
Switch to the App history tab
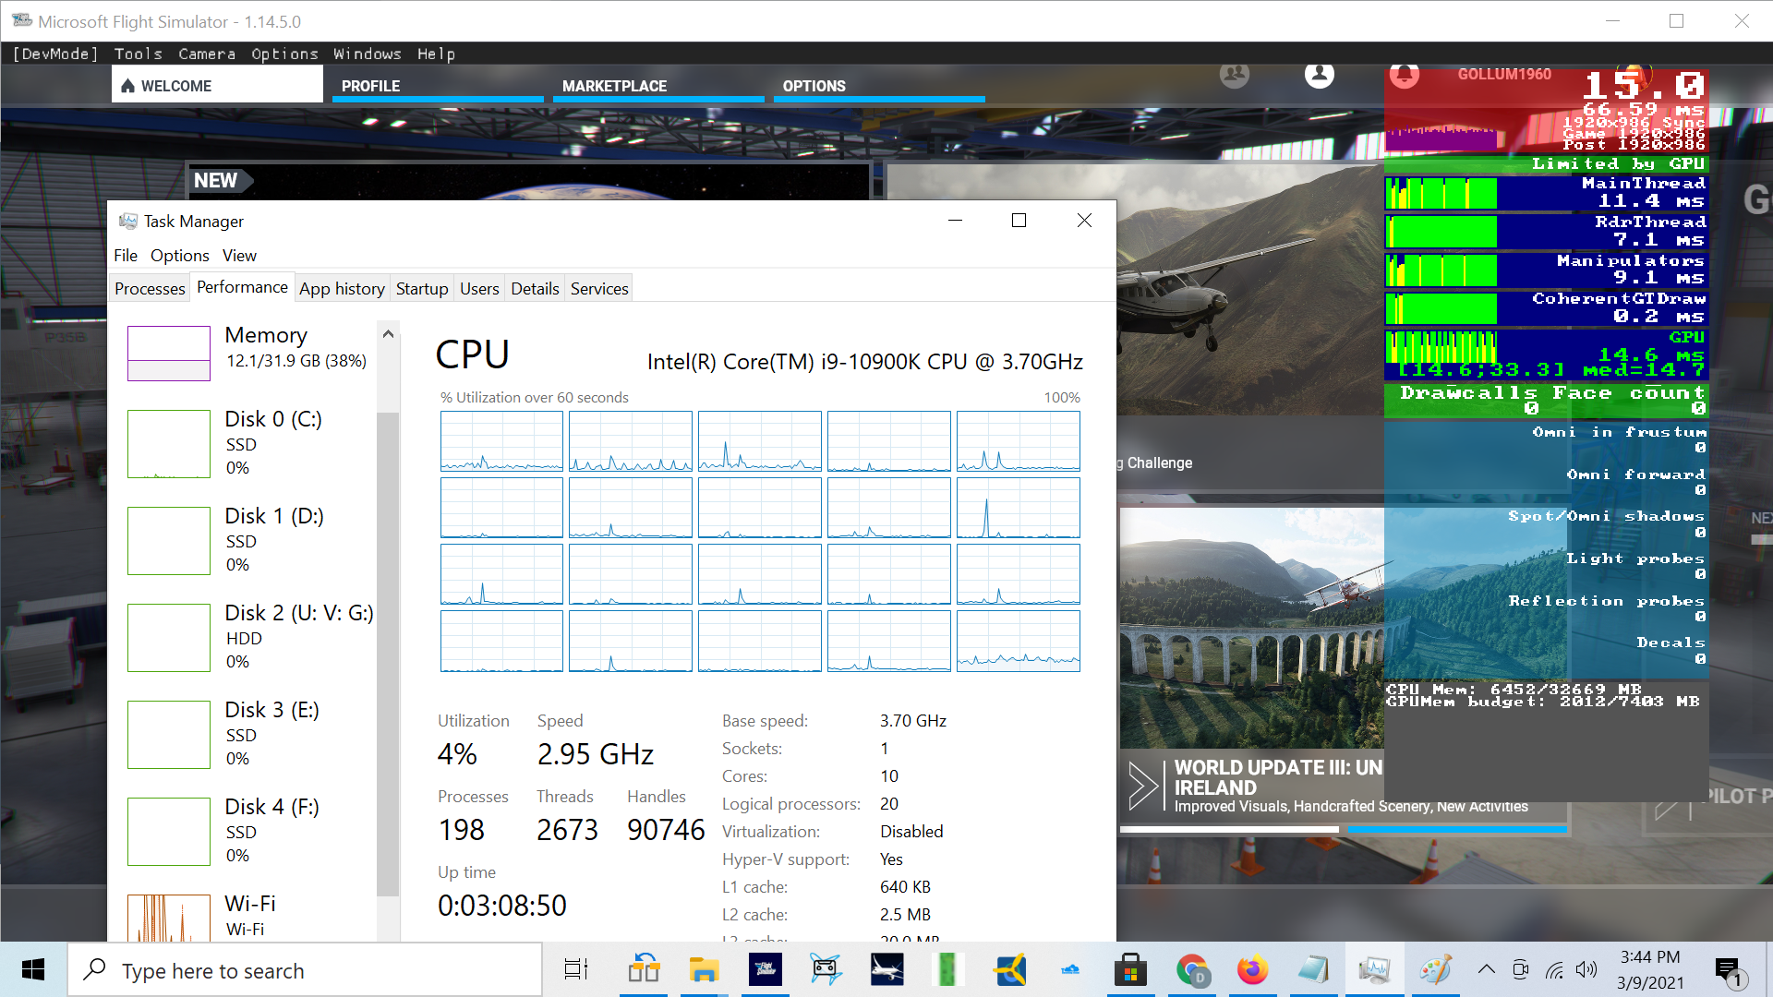pyautogui.click(x=342, y=288)
